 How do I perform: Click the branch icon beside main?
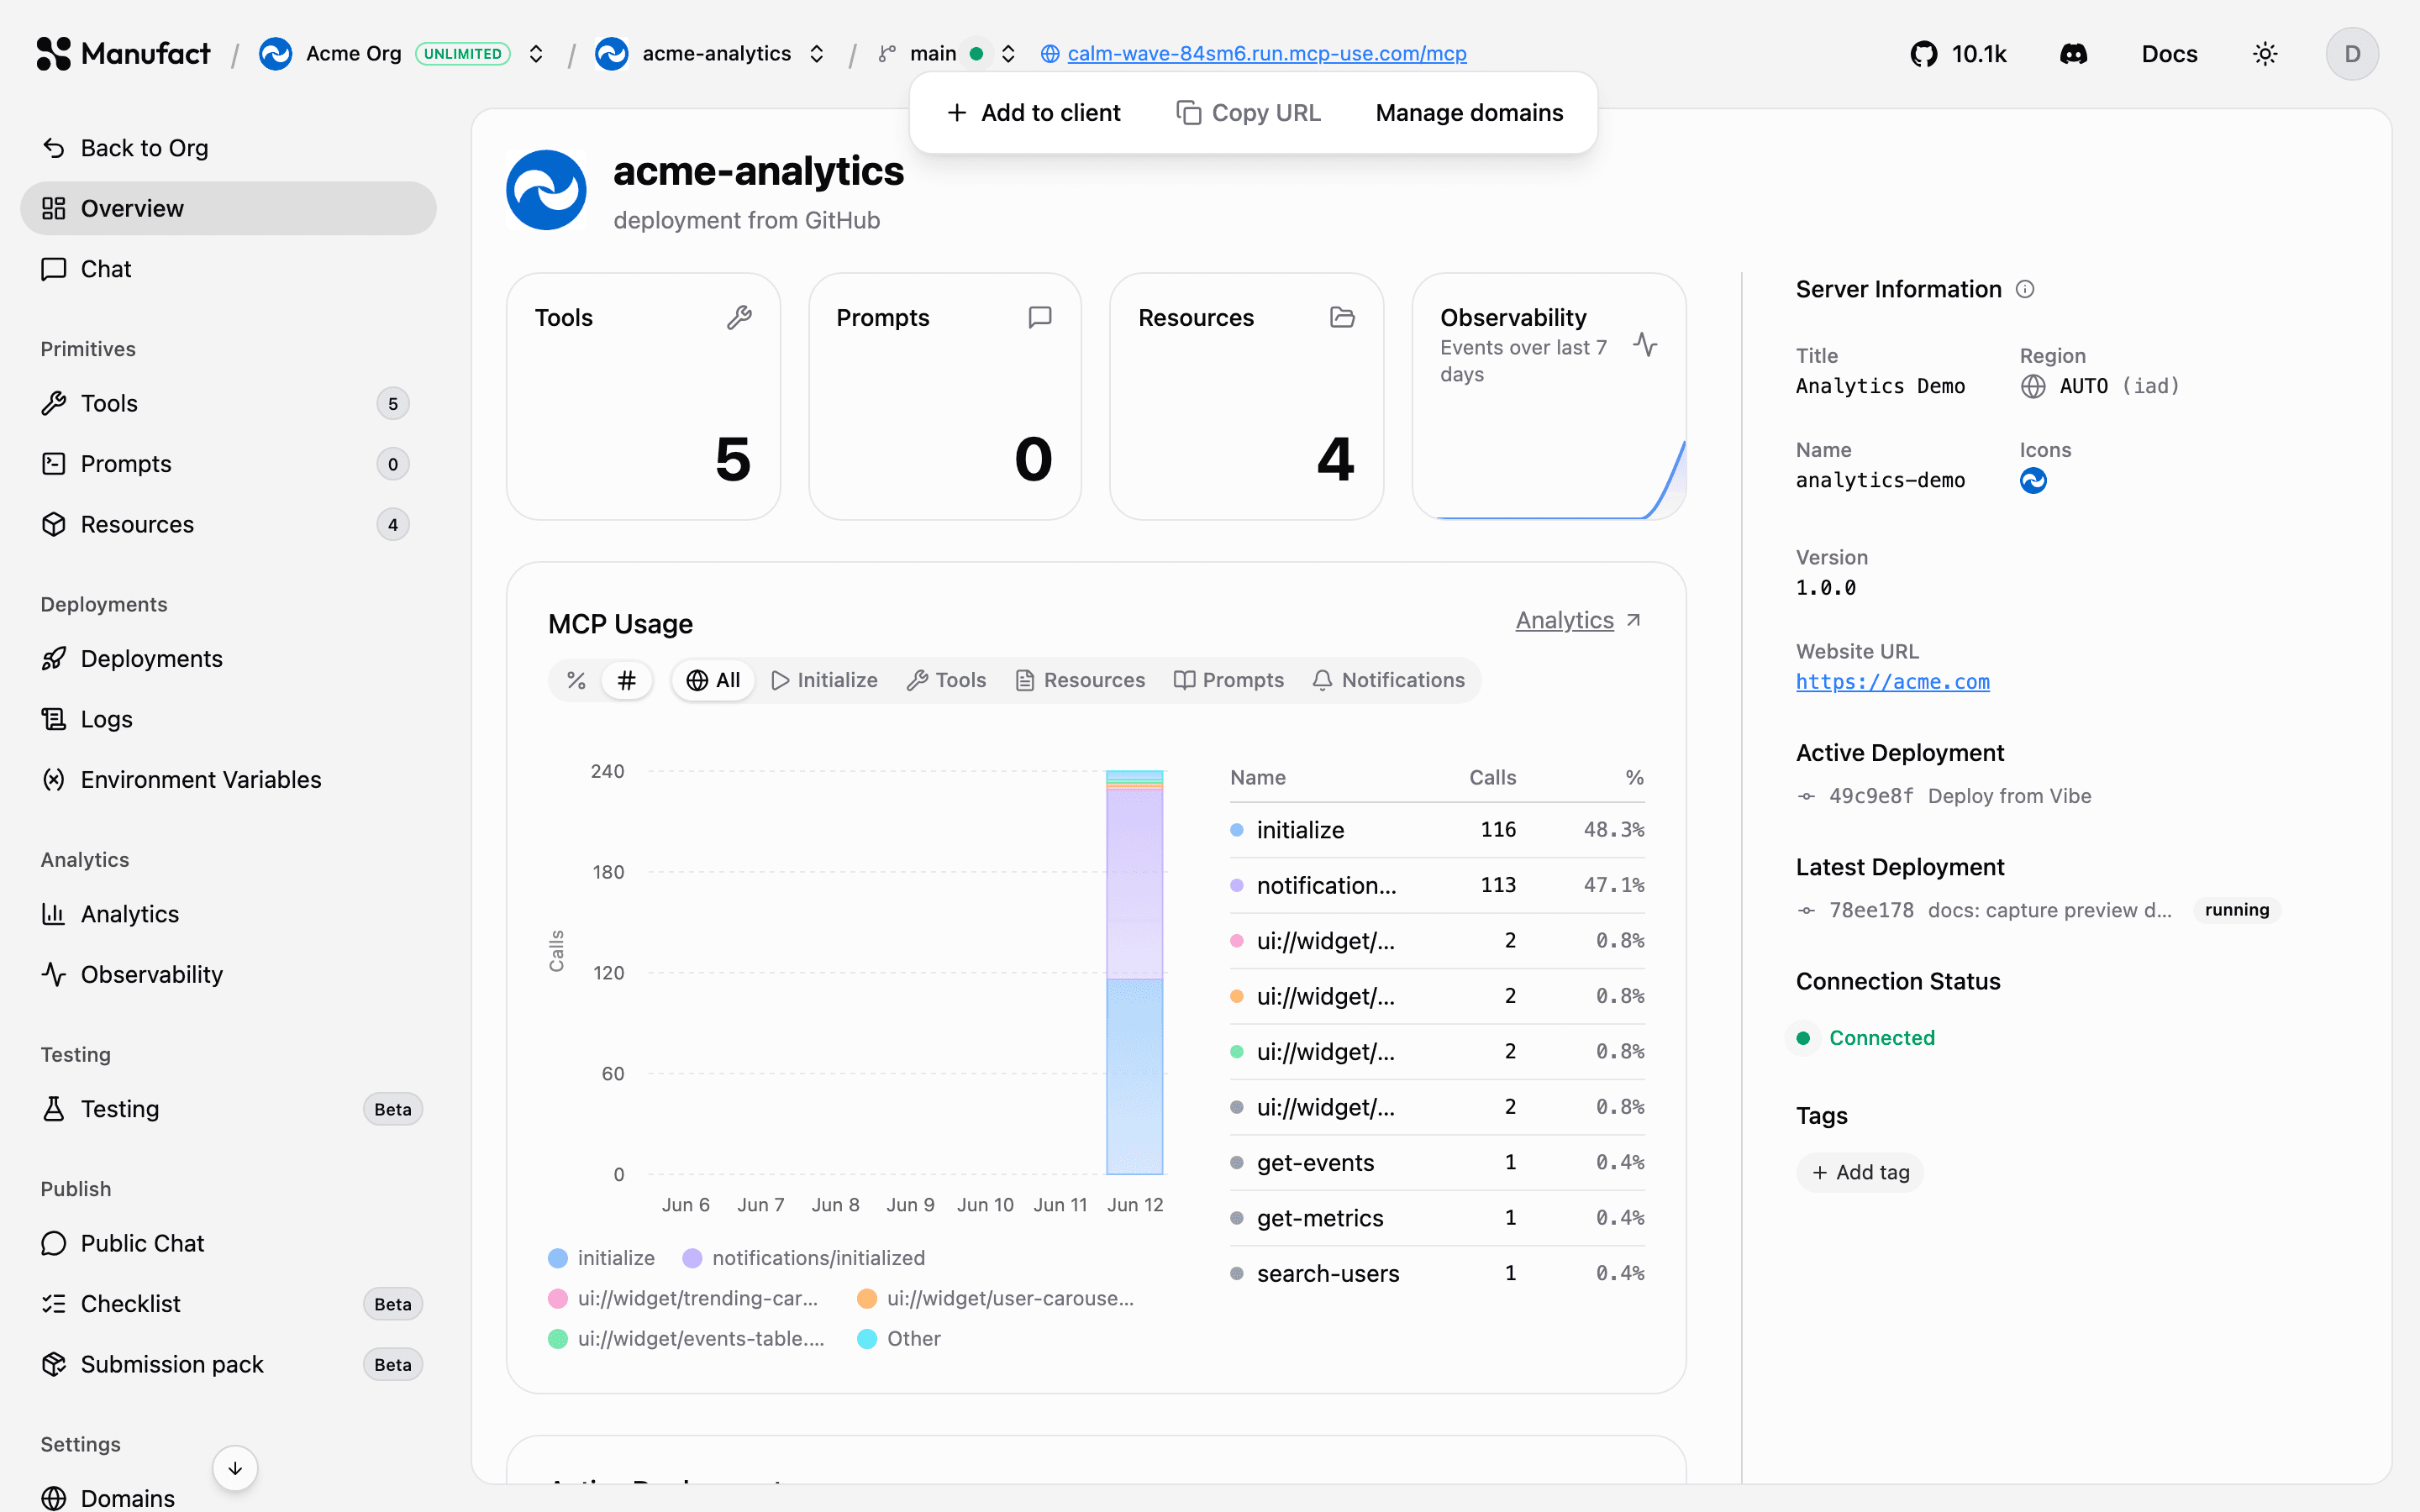click(x=887, y=54)
